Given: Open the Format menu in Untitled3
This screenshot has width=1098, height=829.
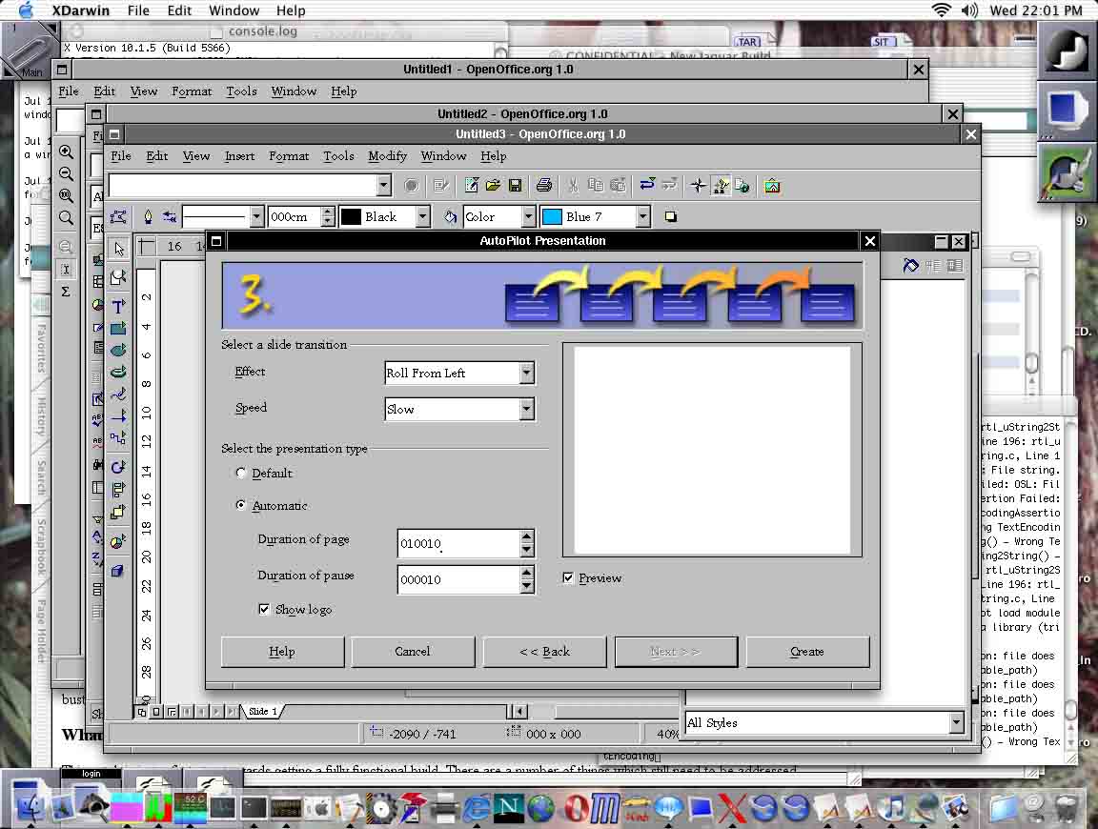Looking at the screenshot, I should click(289, 156).
